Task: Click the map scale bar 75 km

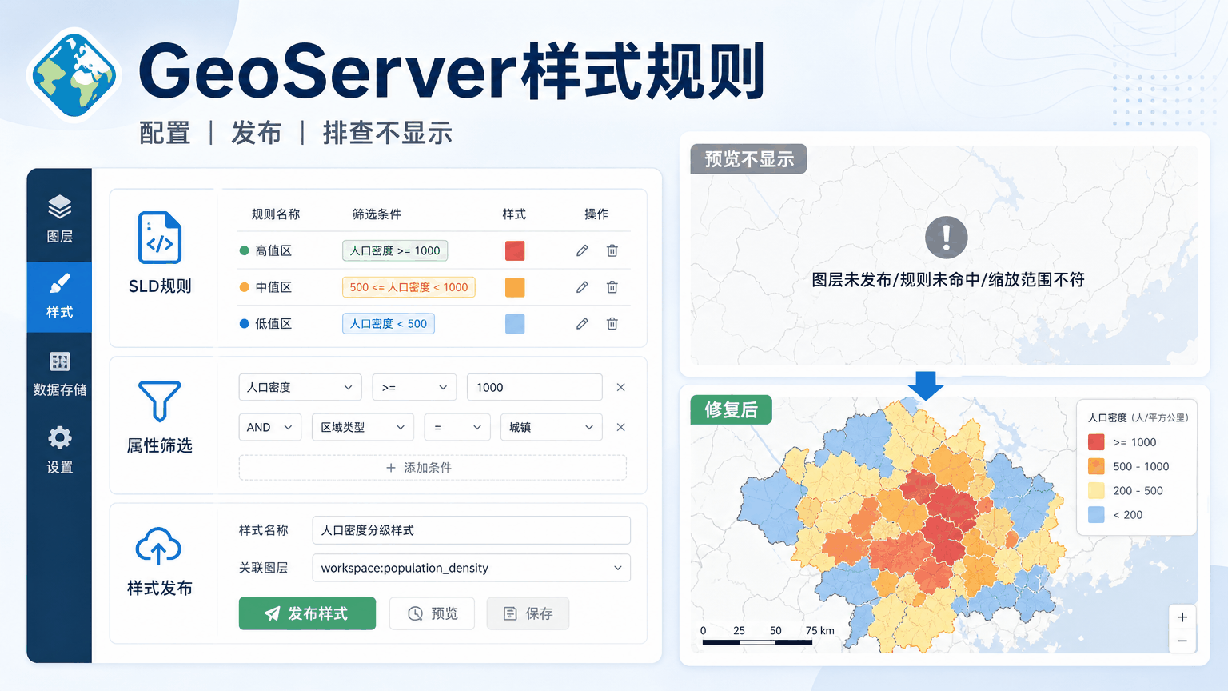Action: pos(767,635)
